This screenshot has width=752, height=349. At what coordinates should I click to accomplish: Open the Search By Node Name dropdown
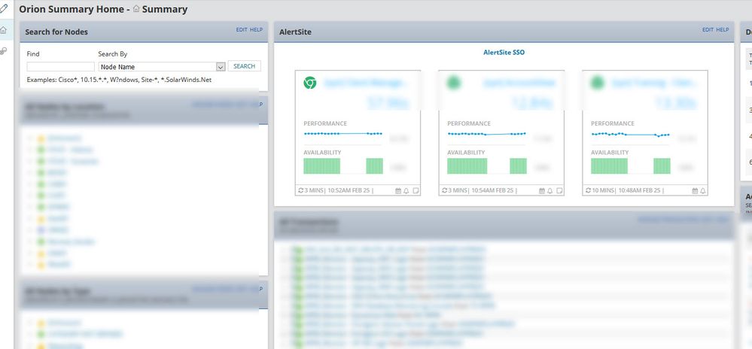pyautogui.click(x=221, y=67)
